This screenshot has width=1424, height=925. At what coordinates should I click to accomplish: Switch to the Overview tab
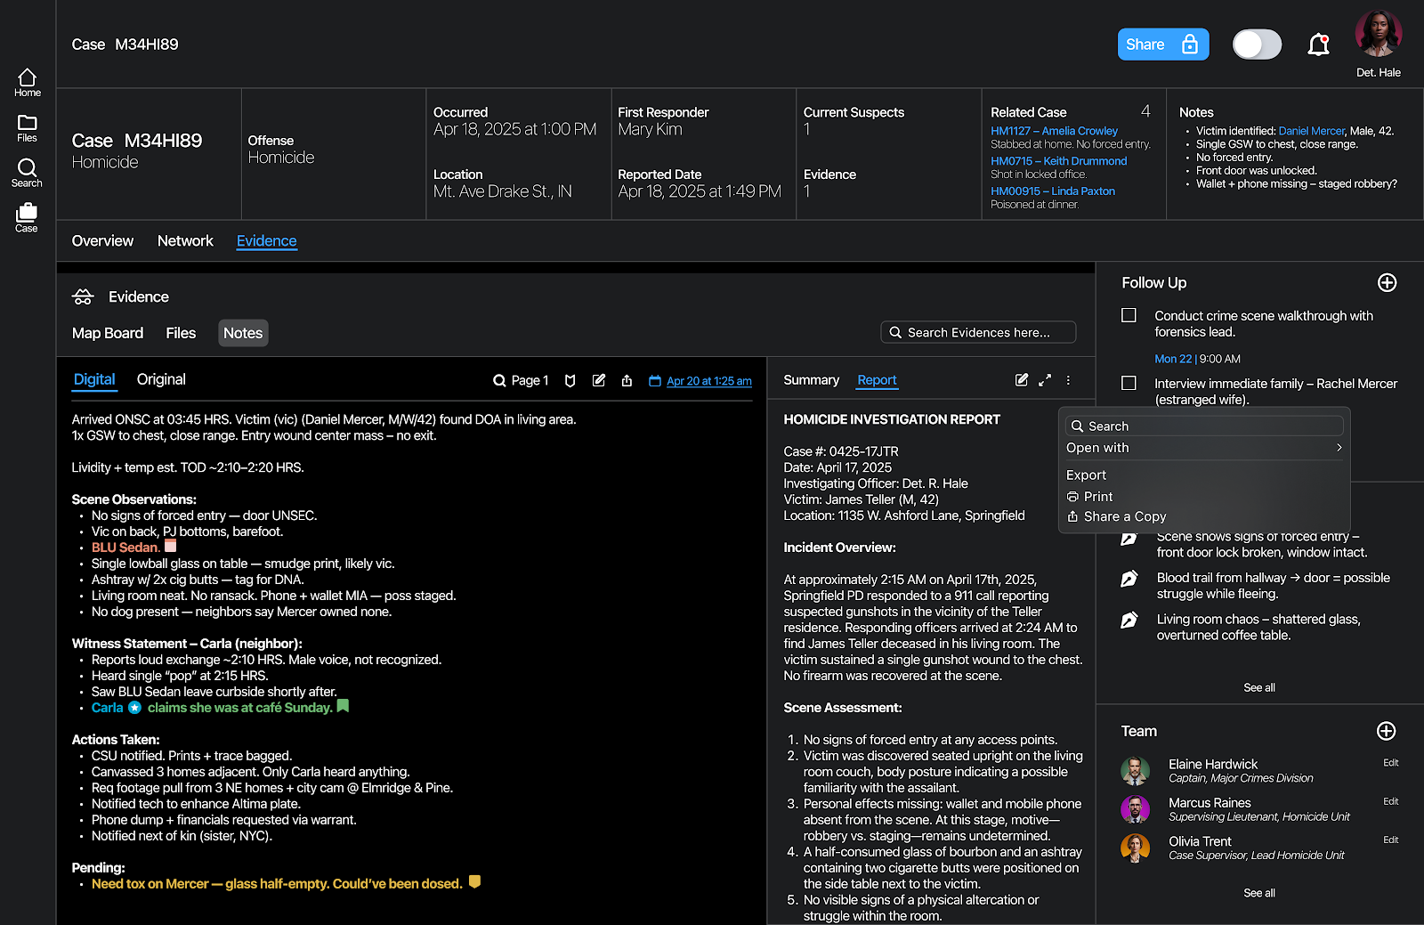click(x=102, y=240)
